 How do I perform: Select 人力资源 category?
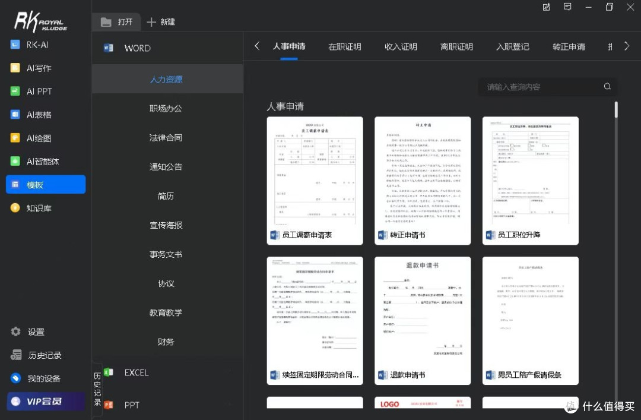167,79
